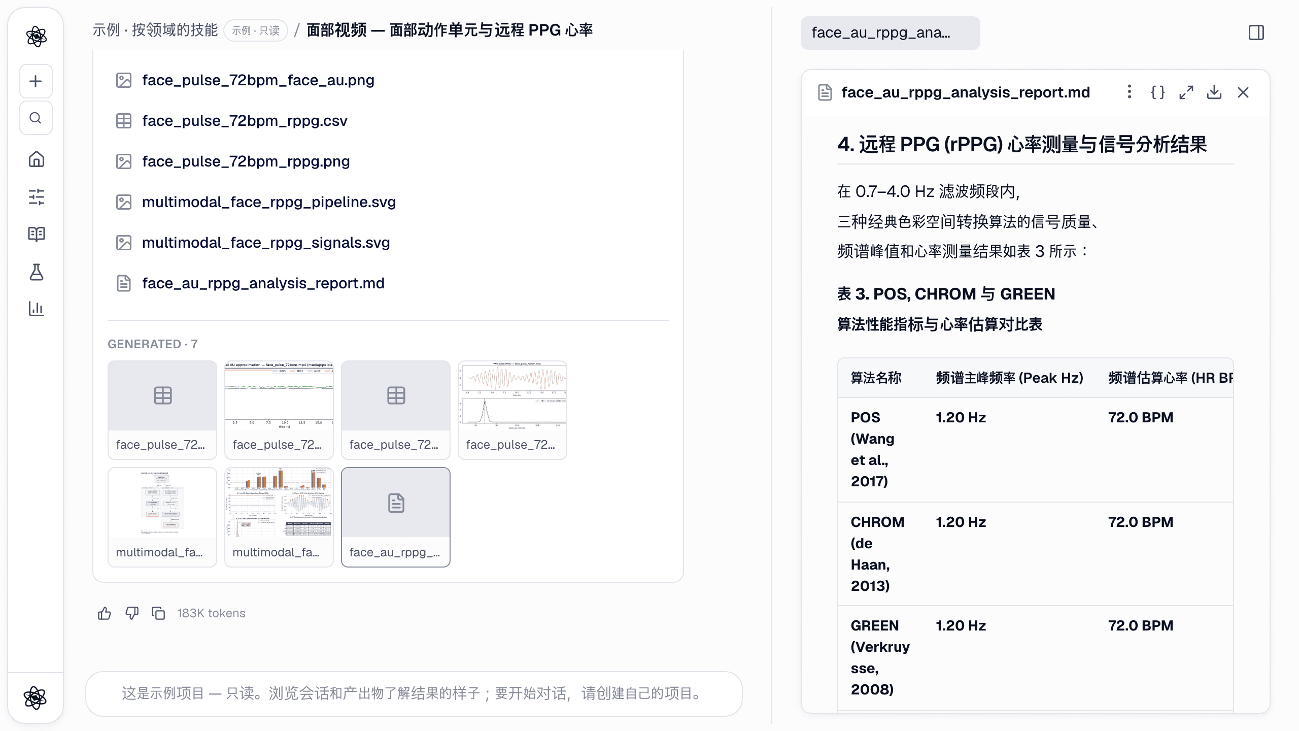The image size is (1299, 731).
Task: Open the book library icon in sidebar
Action: pos(36,234)
